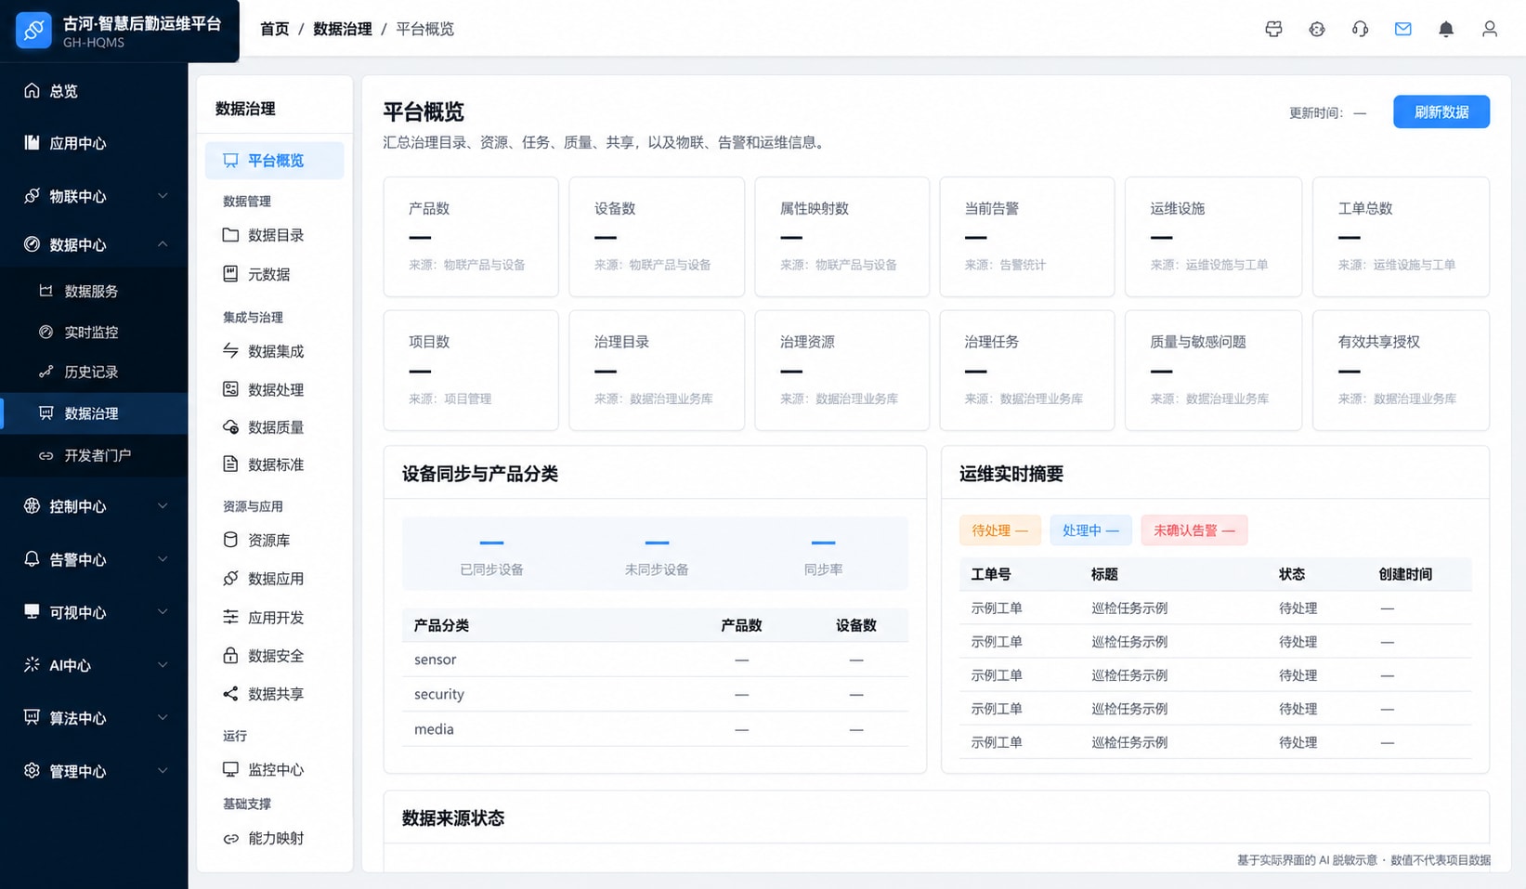Image resolution: width=1526 pixels, height=889 pixels.
Task: Click the 应用中心 sidebar icon
Action: [x=32, y=142]
